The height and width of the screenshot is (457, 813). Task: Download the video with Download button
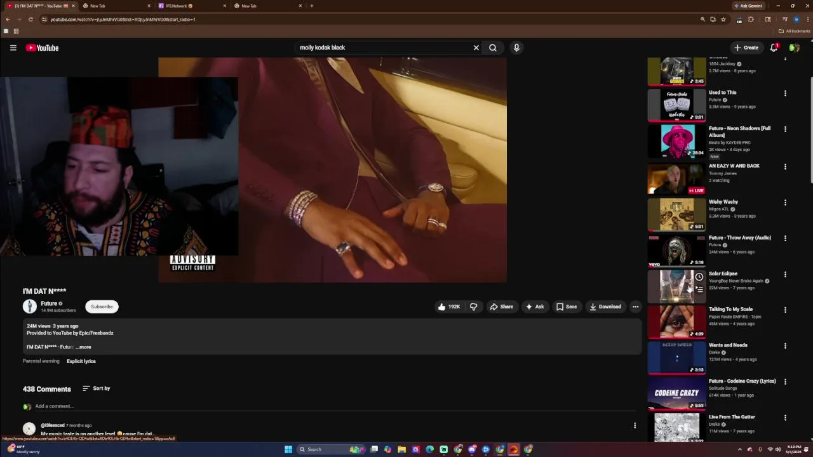coord(605,307)
